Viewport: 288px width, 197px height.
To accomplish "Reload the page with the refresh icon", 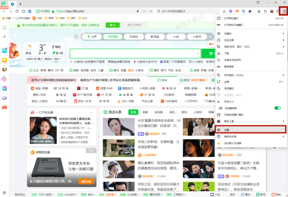I will (17, 11).
